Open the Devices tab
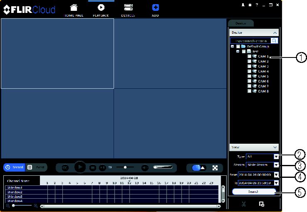307x212 pixels. [128, 10]
